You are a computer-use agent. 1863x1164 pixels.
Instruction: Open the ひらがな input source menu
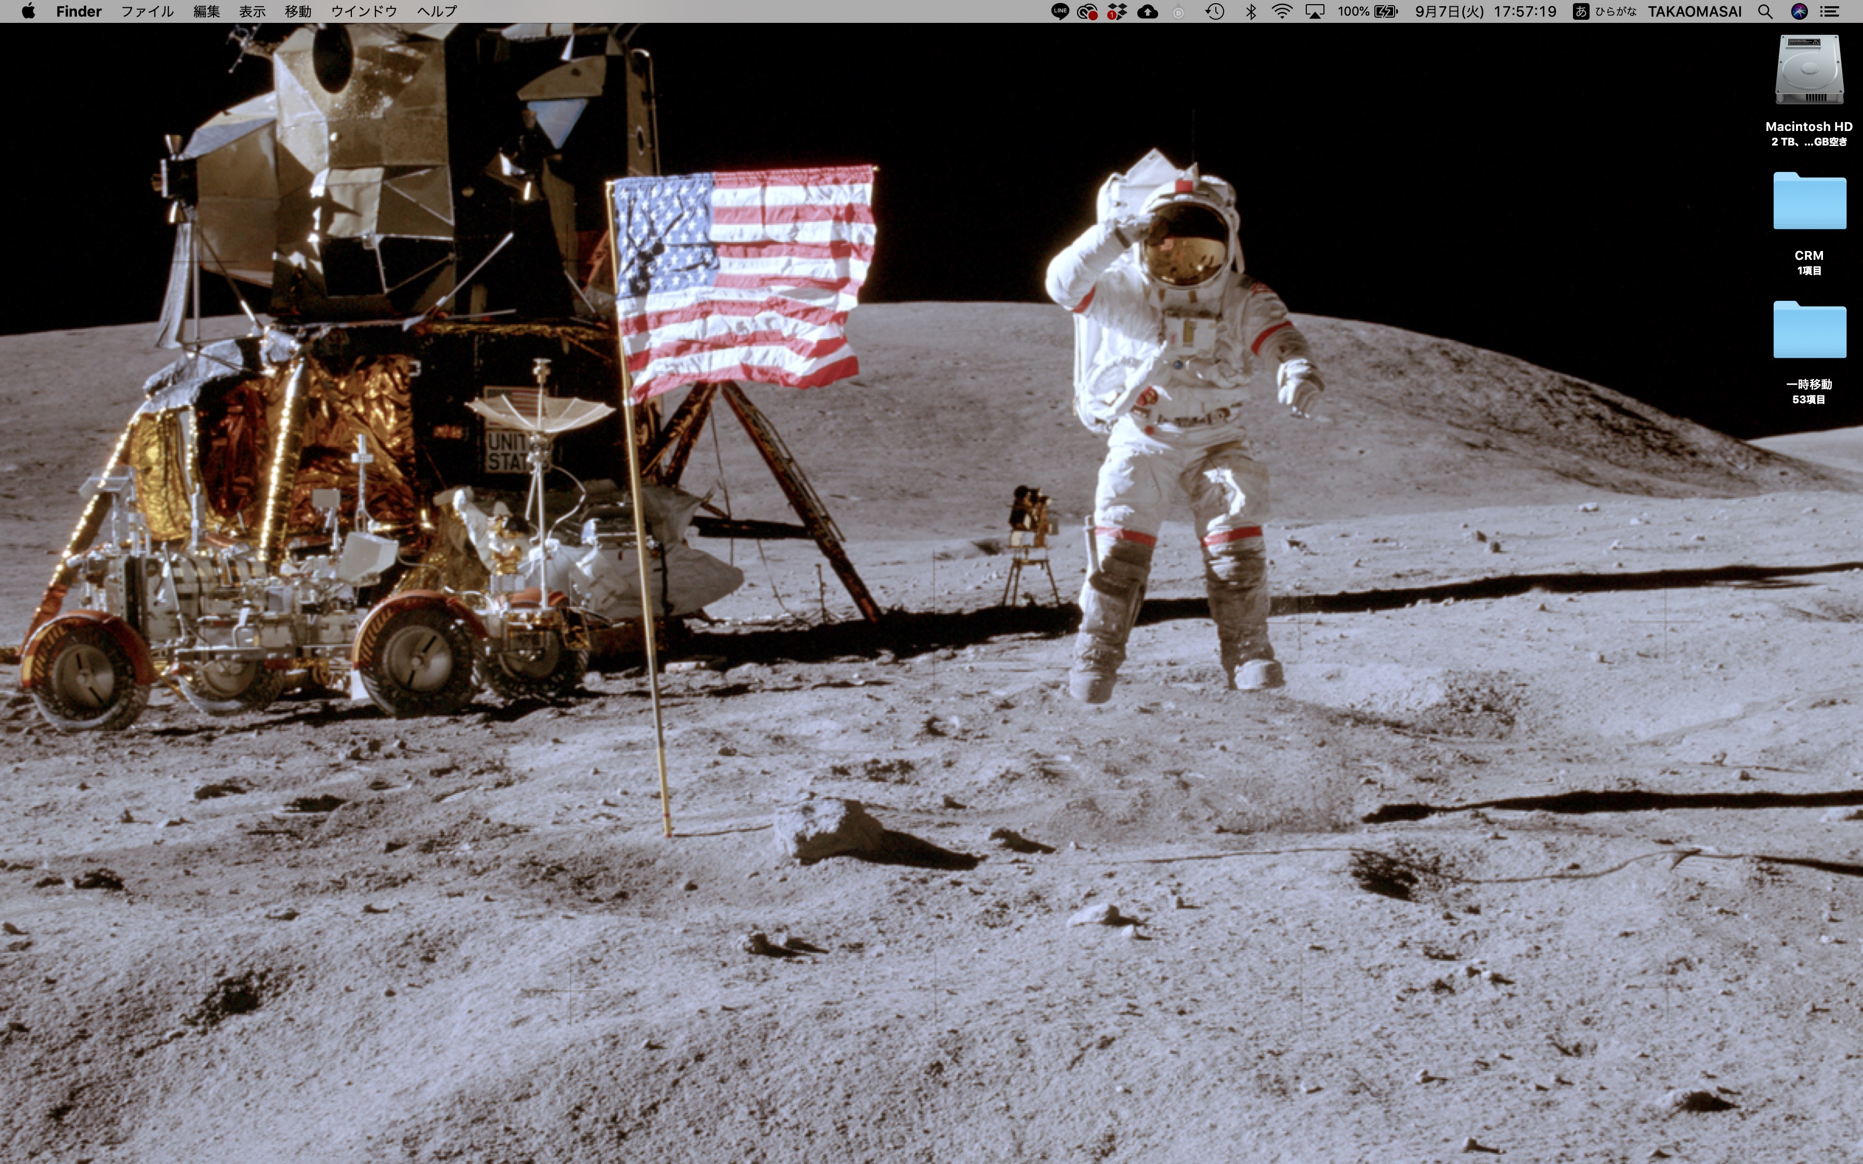(1605, 11)
